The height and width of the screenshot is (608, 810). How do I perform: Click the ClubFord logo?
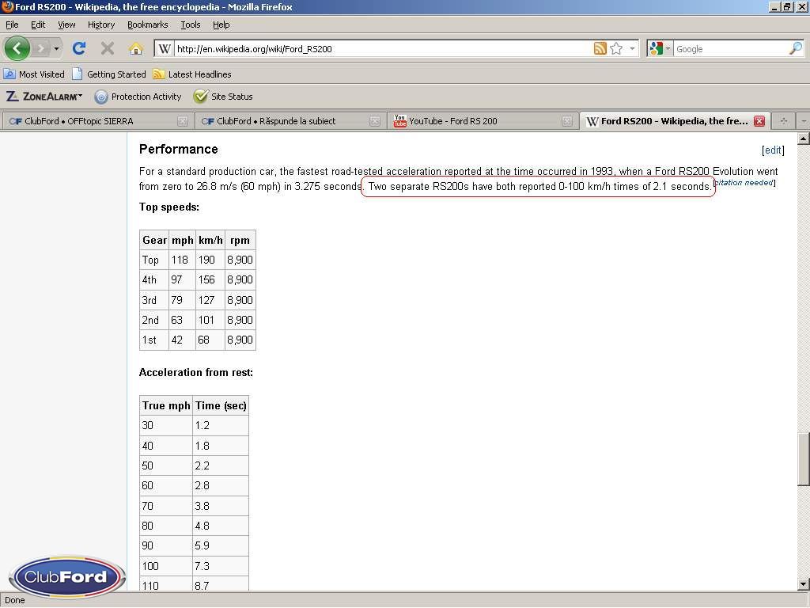(66, 576)
